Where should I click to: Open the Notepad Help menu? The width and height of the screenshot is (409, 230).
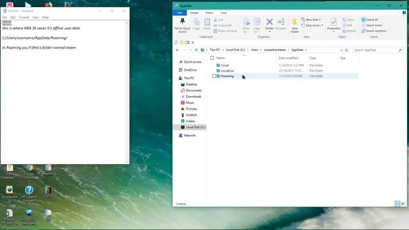45,17
